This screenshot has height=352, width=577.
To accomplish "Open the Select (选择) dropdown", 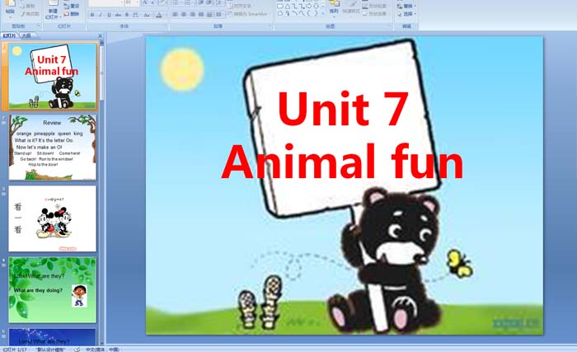I will pyautogui.click(x=406, y=14).
